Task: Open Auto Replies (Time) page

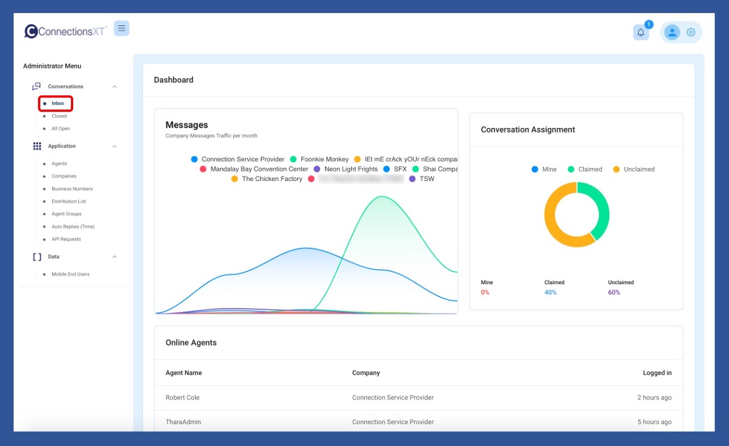Action: click(x=73, y=226)
